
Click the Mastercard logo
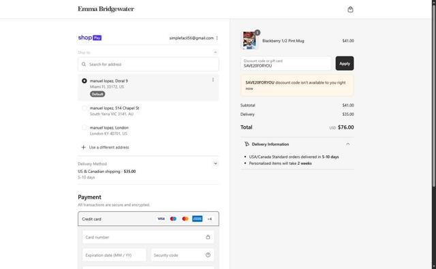tap(185, 219)
